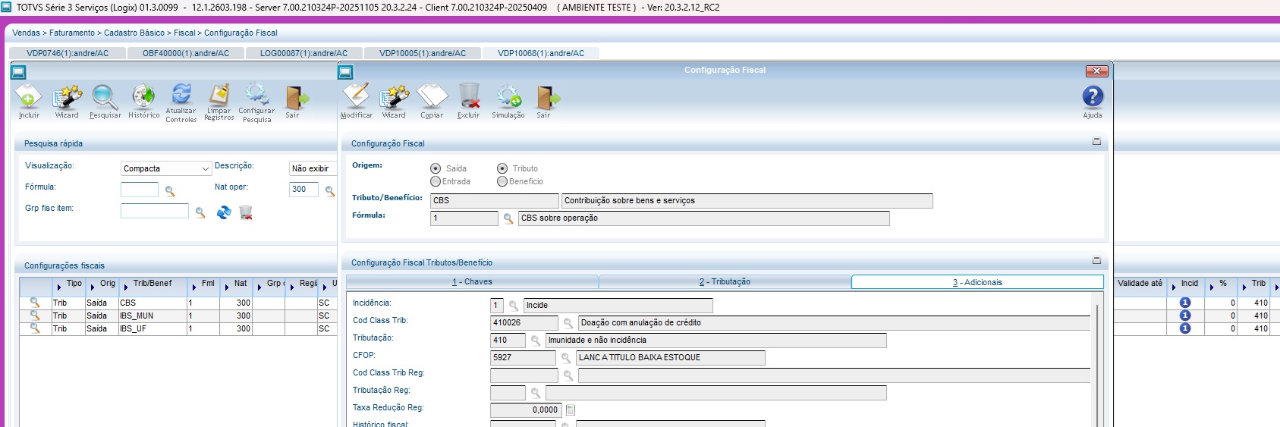Switch to VDP0746(1):andre/AC tab
The height and width of the screenshot is (427, 1280).
(68, 53)
